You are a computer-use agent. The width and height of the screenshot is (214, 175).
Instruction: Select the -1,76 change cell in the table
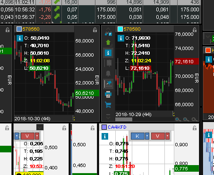pyautogui.click(x=44, y=9)
